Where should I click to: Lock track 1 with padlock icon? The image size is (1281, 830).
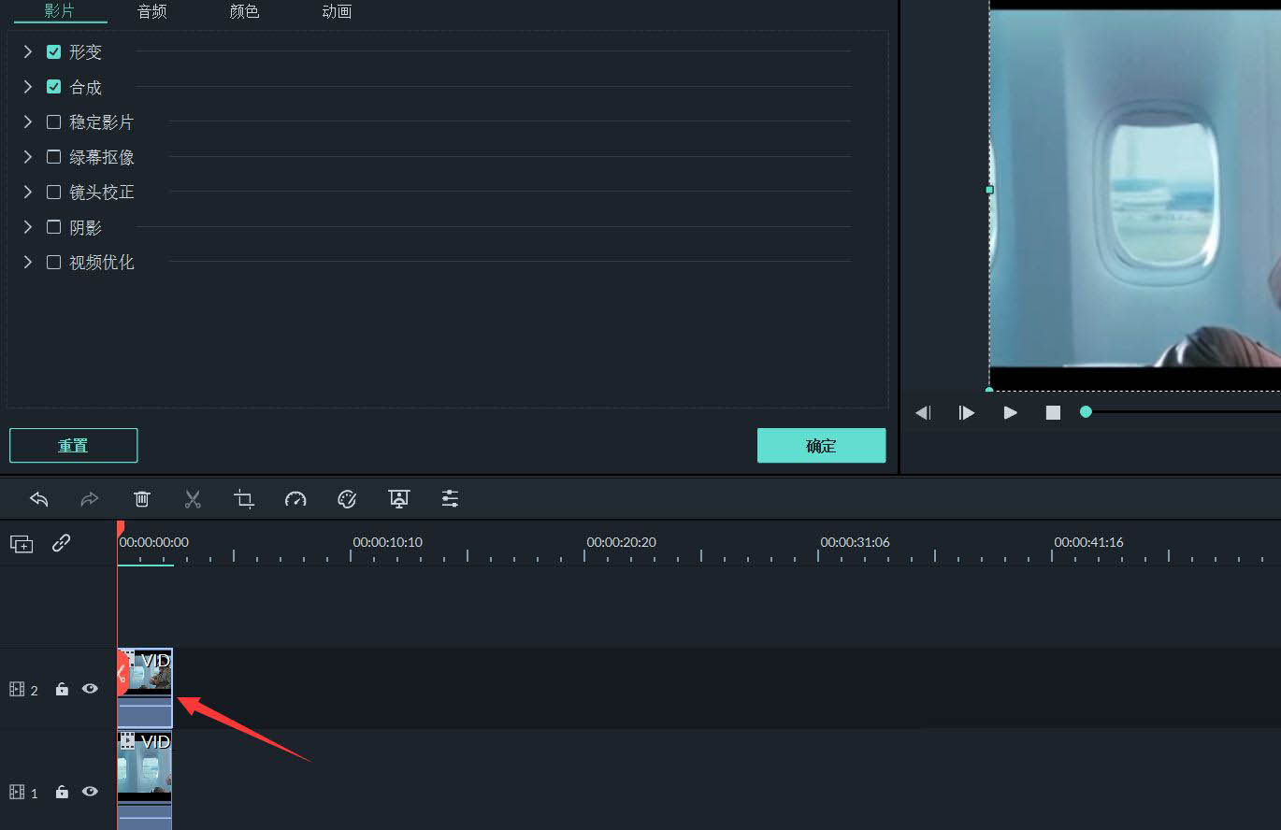coord(62,792)
